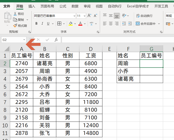Decrease font size with small A icon
Screen dimensions: 174x140
pos(95,16)
